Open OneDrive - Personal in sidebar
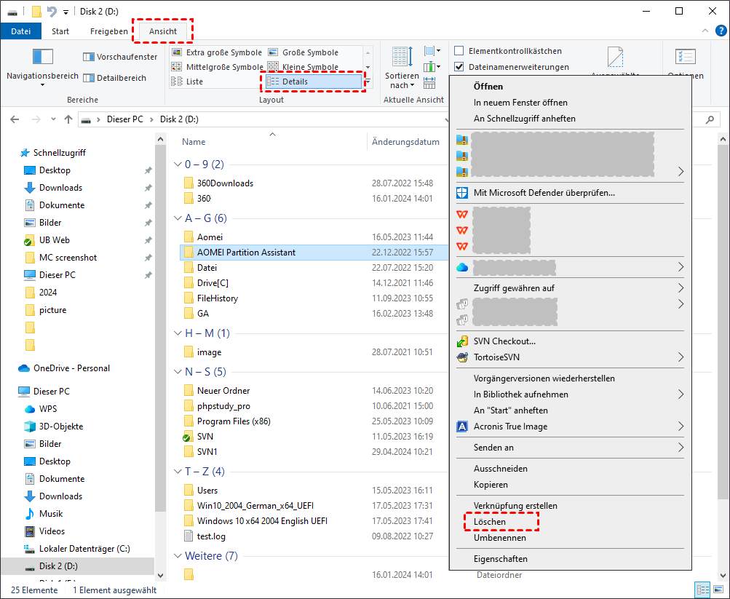 (x=71, y=368)
